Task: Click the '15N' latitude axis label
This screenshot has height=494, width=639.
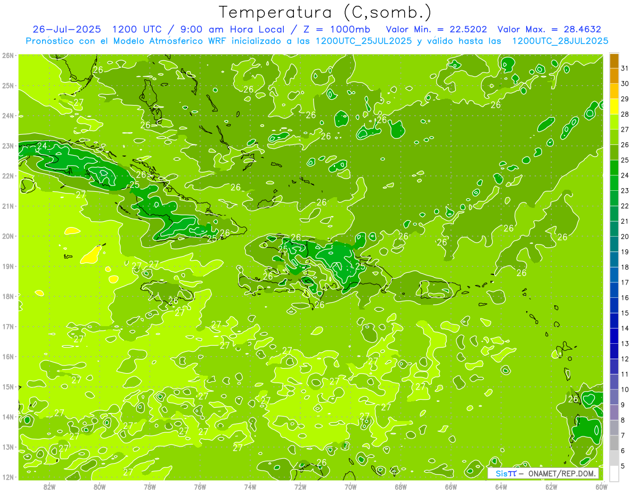Action: pos(7,386)
